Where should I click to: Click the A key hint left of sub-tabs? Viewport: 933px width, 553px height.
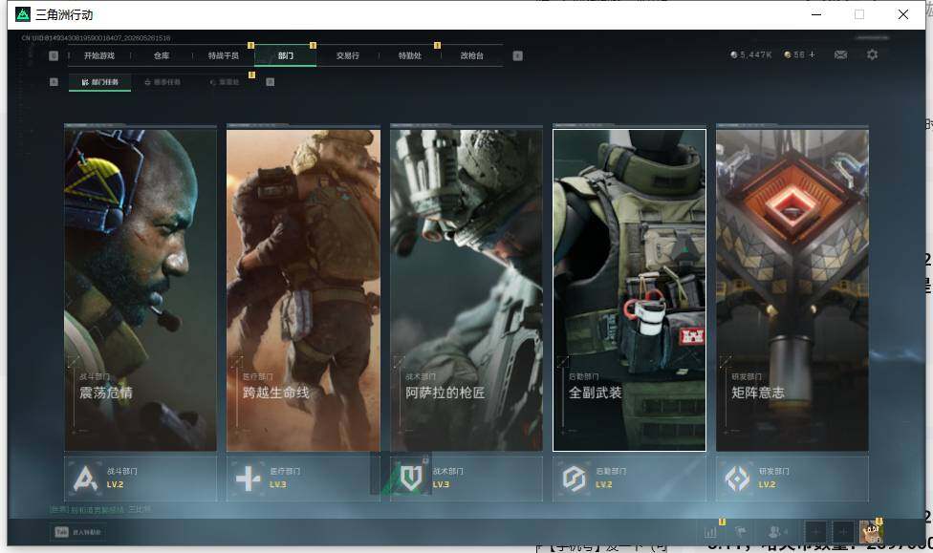coord(54,82)
